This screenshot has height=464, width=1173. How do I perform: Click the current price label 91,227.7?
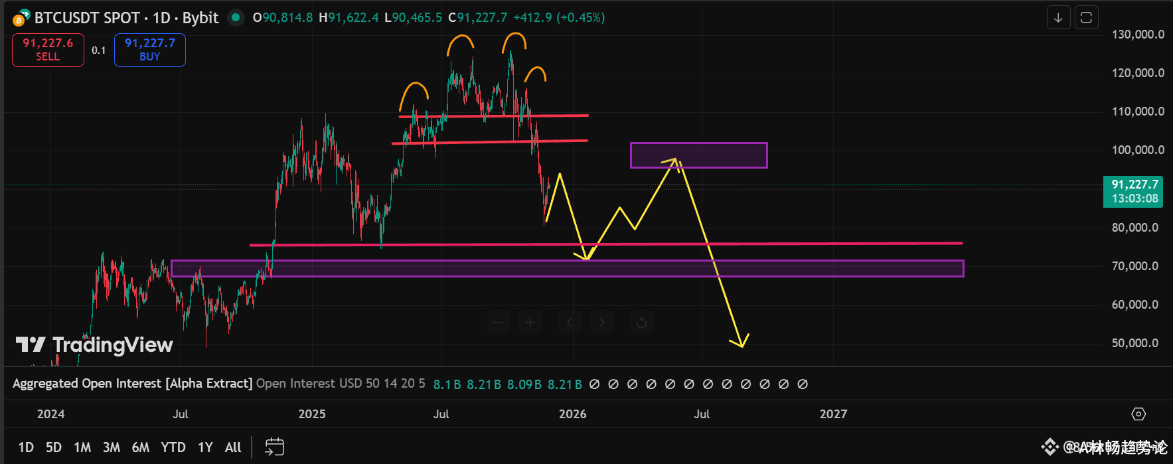click(x=1133, y=191)
